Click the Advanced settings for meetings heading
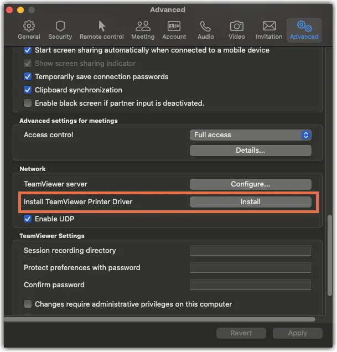The image size is (337, 352). [x=69, y=121]
